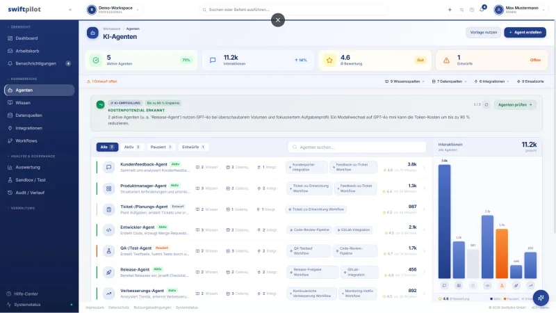Refresh the KI-Empfehlung recommendation
Screen dimensions: 556x313
pos(486,105)
